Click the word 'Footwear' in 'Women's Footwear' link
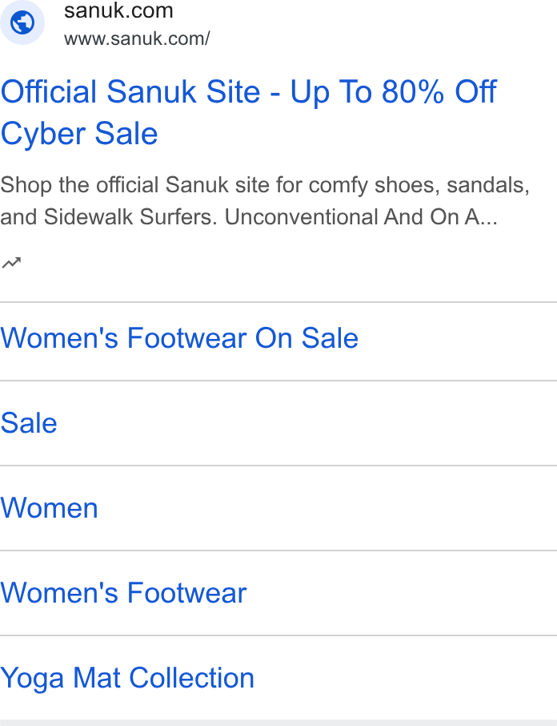 (186, 593)
